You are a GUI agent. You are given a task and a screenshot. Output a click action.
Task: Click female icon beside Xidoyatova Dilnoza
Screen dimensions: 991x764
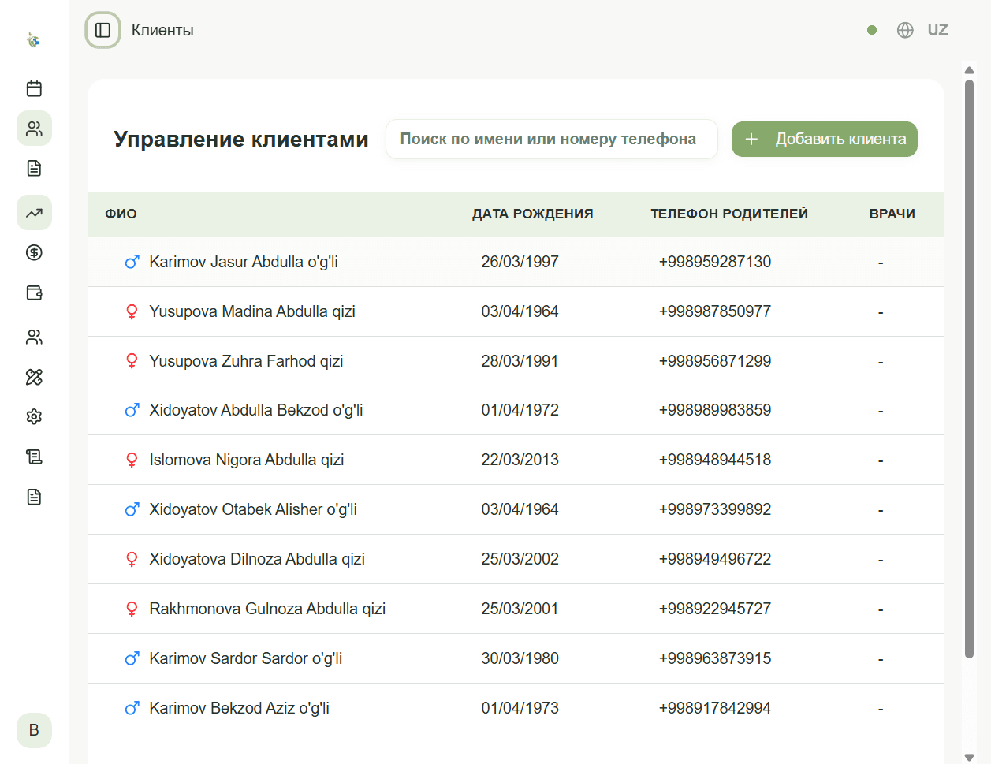[132, 559]
